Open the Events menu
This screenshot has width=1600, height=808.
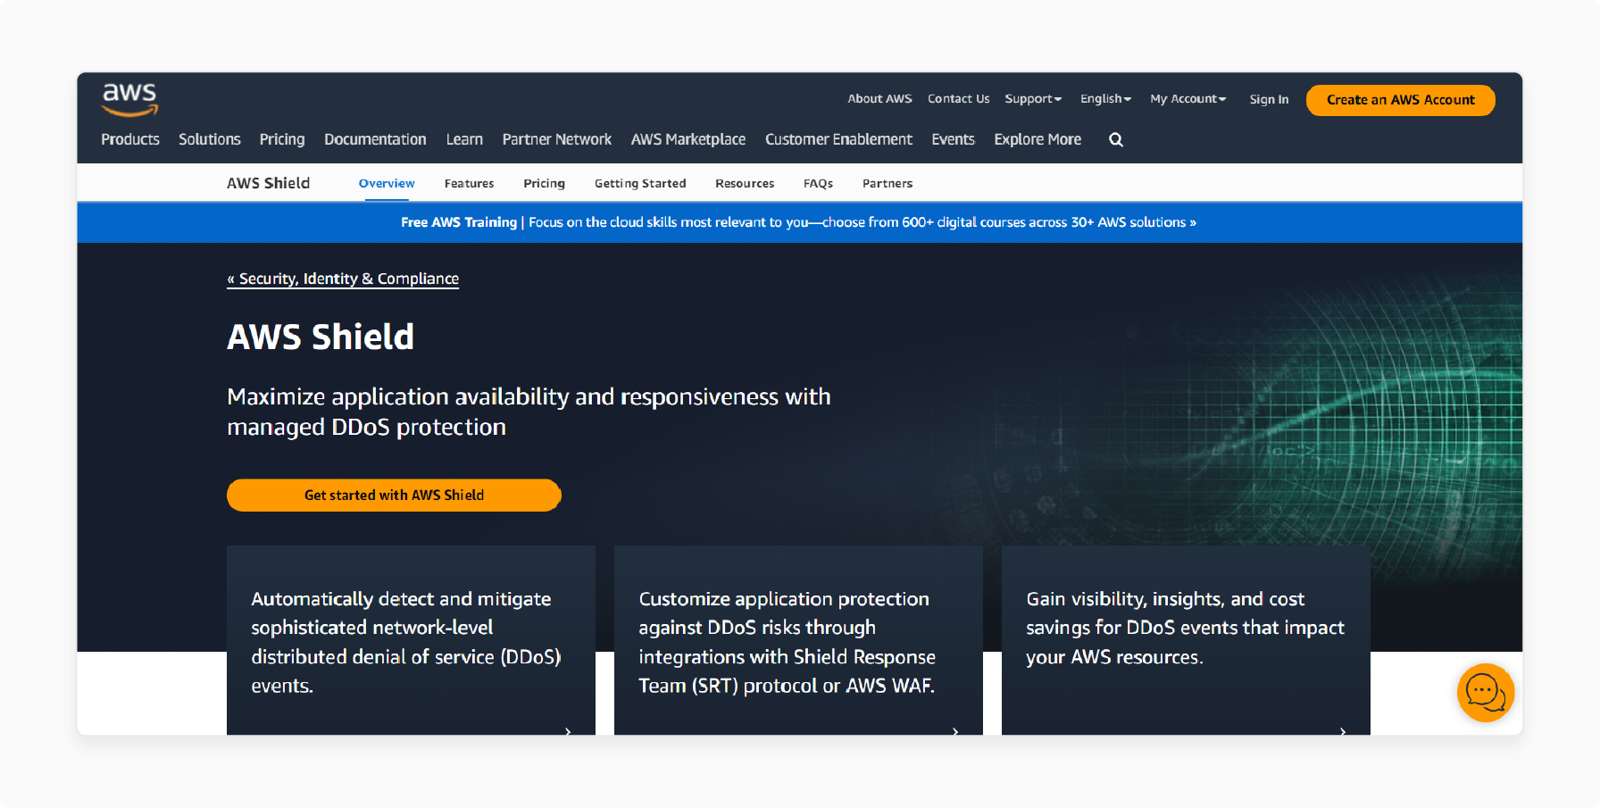click(x=953, y=139)
